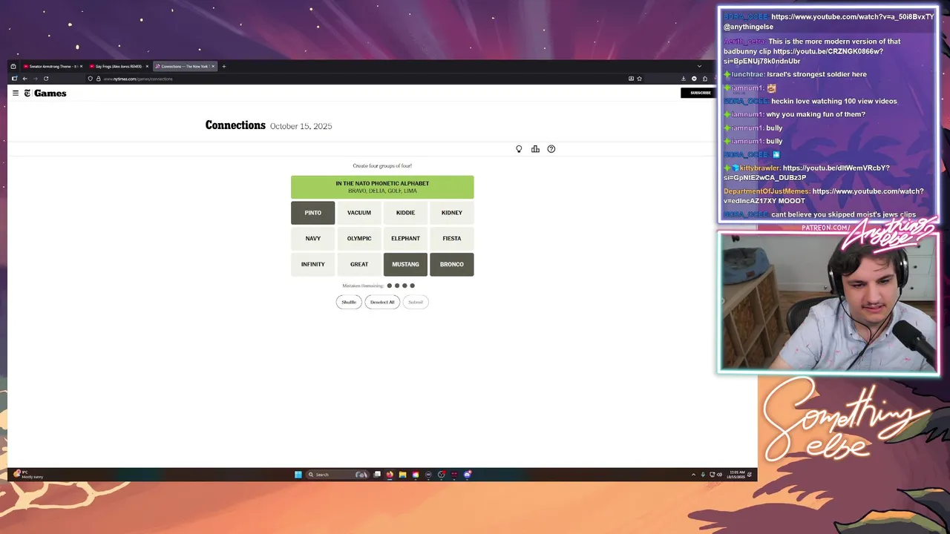The width and height of the screenshot is (950, 534).
Task: Deselect the MUSTANG tile
Action: pos(405,264)
